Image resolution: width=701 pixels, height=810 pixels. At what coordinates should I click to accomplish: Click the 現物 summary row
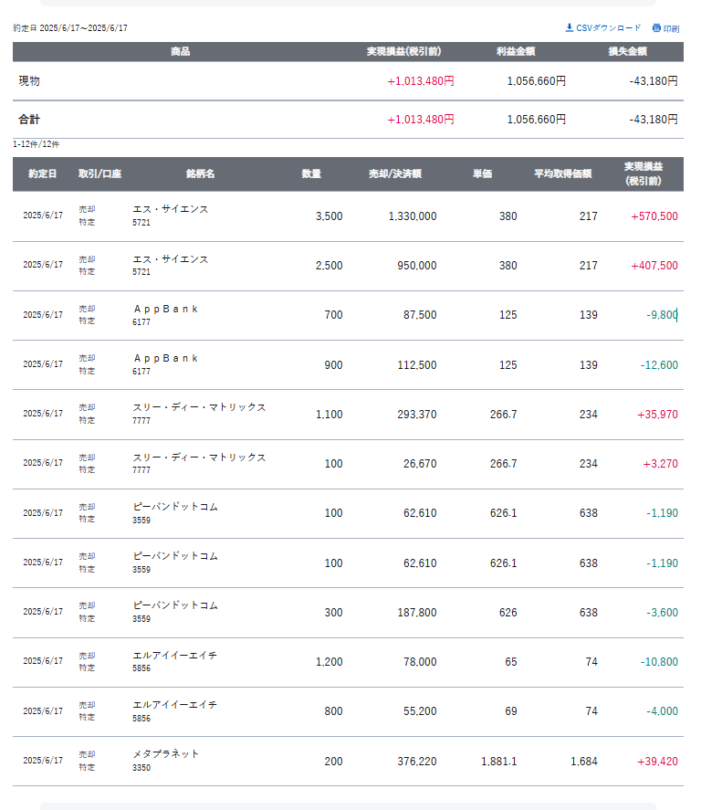(348, 81)
